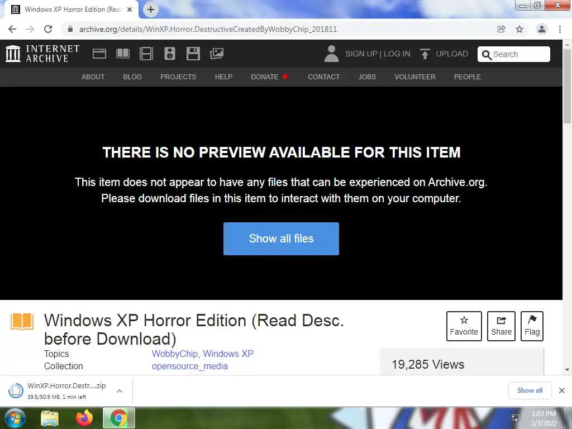Expand the download item options chevron
The height and width of the screenshot is (429, 572).
click(x=120, y=390)
